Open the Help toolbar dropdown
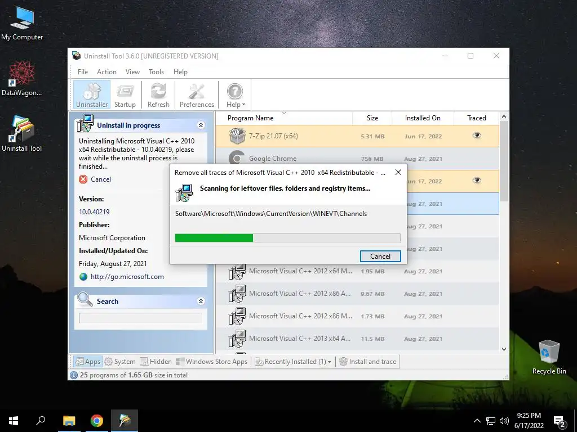 point(235,94)
